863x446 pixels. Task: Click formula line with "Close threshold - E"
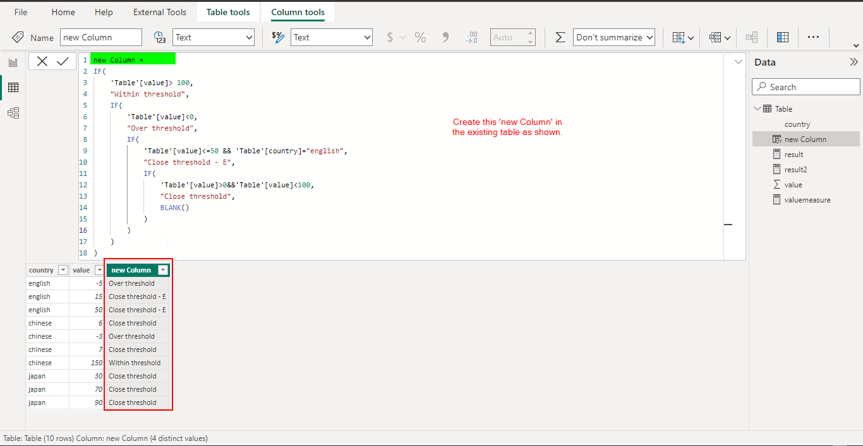(189, 162)
